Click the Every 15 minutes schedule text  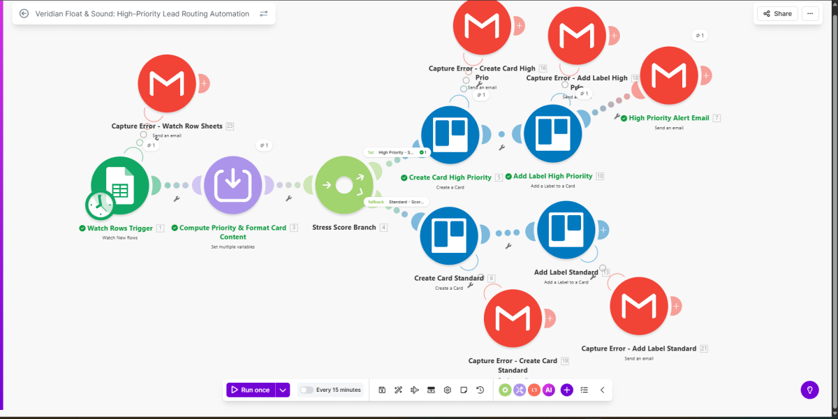click(x=339, y=390)
